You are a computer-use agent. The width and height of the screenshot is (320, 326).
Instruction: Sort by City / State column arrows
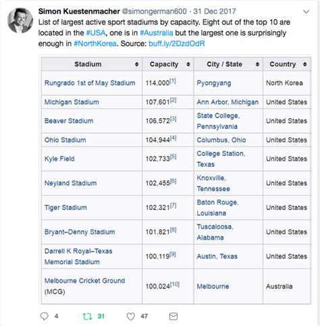257,64
